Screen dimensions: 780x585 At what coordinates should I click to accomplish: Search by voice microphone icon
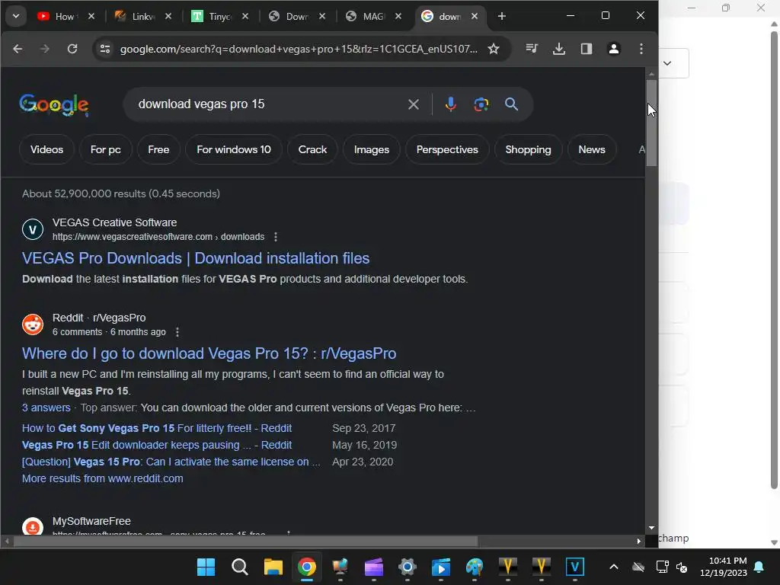(451, 104)
